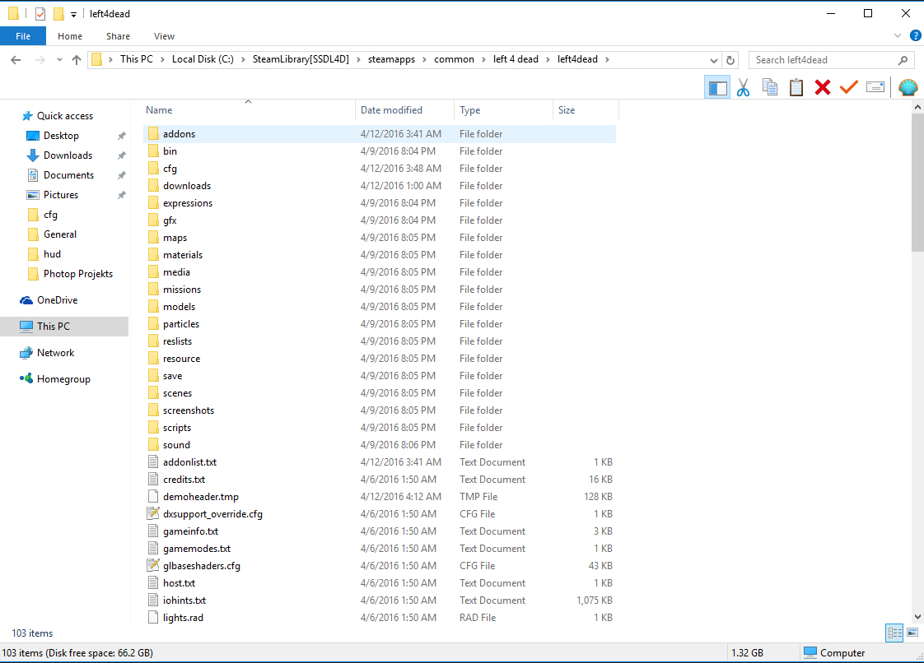
Task: Sort by the Size column header
Action: (x=567, y=110)
